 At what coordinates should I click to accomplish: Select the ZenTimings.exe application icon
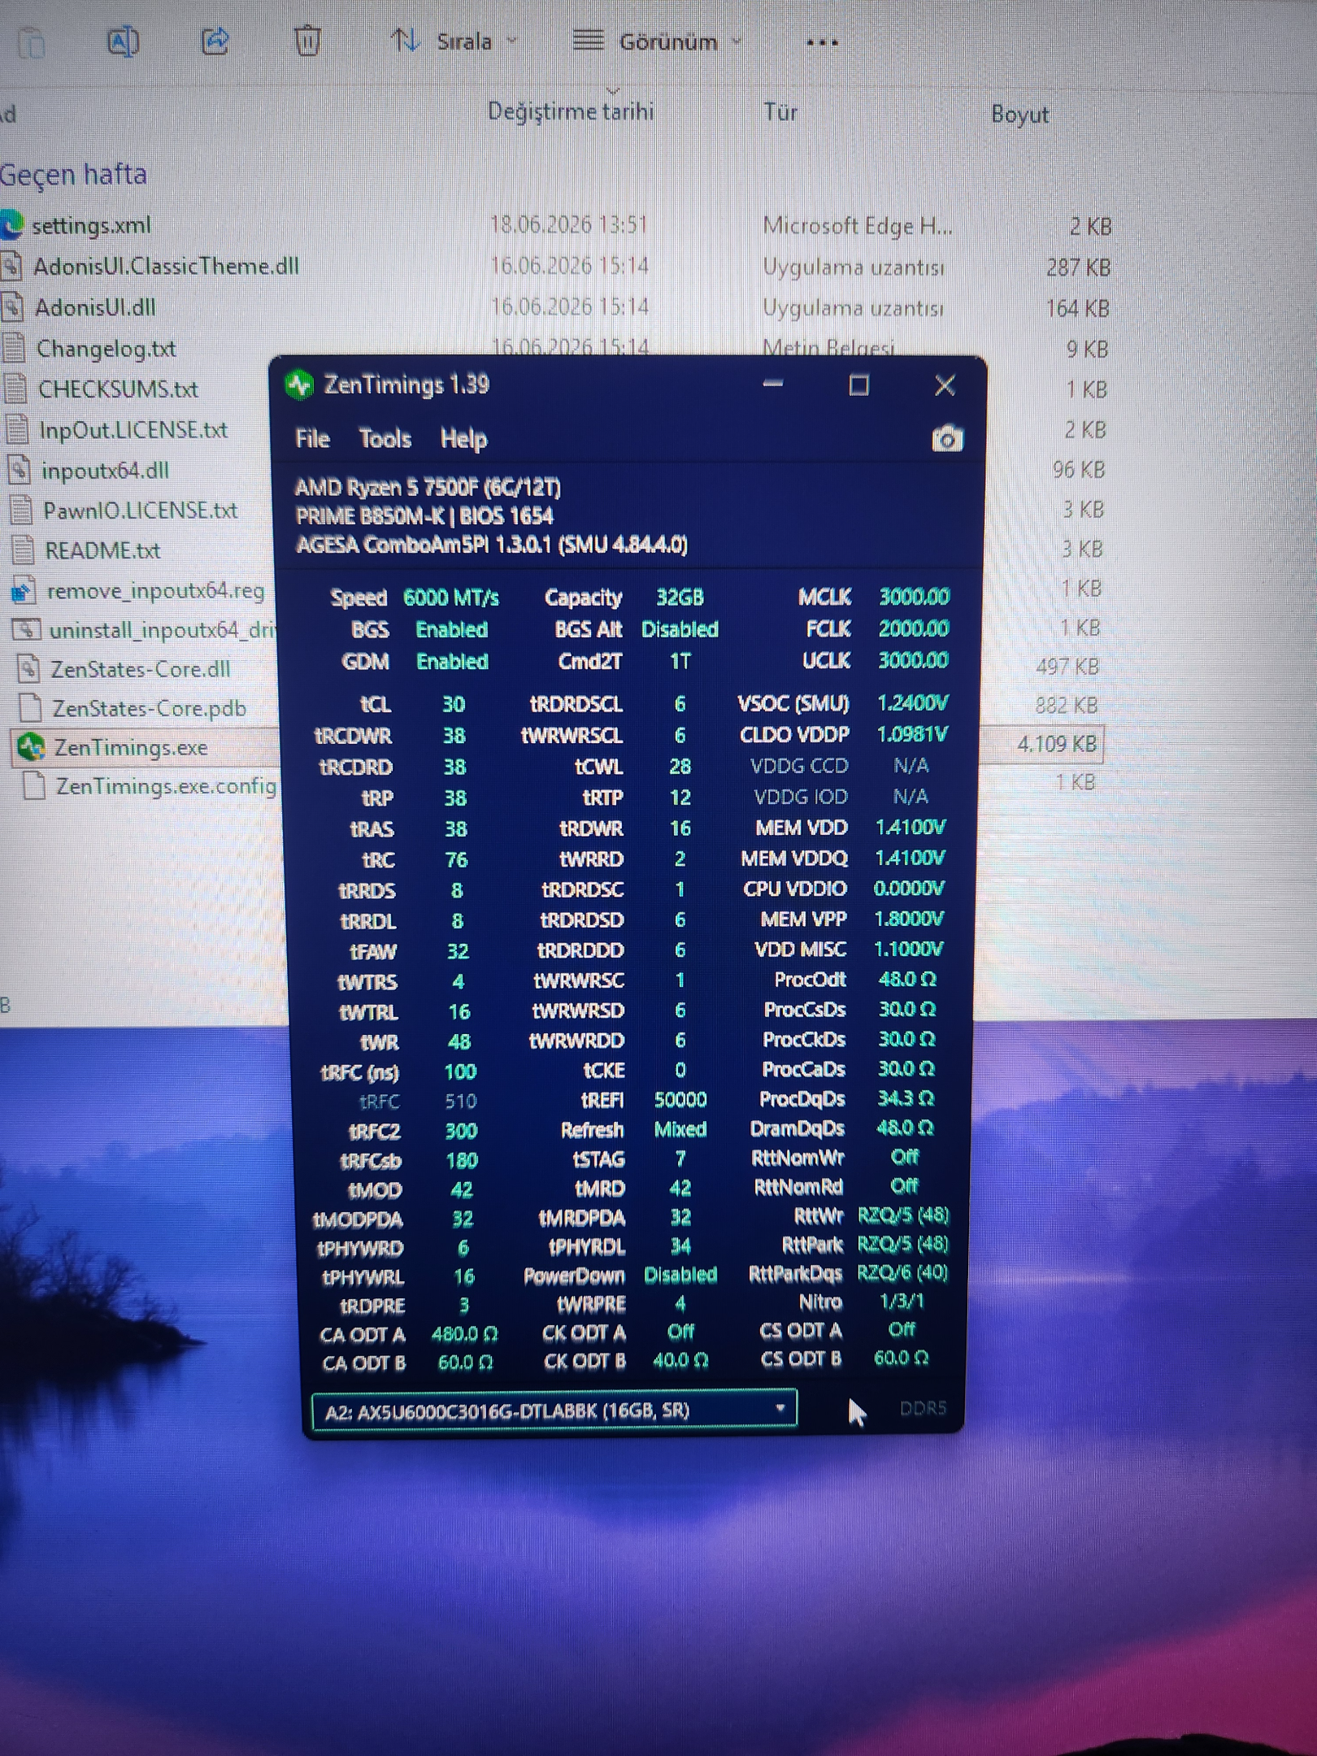click(x=32, y=746)
